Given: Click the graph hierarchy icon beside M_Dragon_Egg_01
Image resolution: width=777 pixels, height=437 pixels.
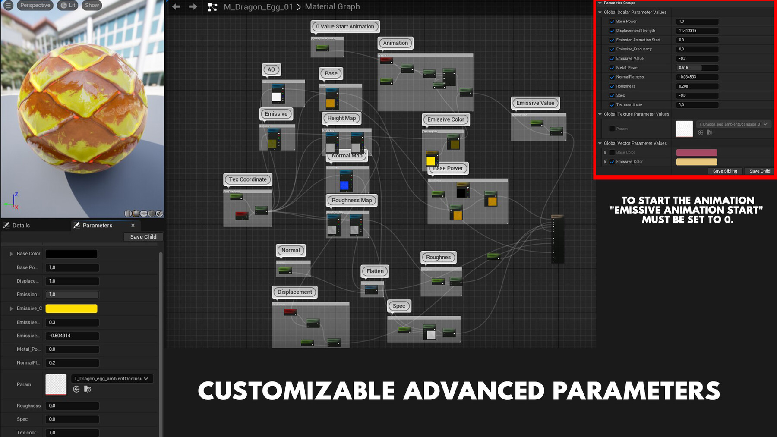Looking at the screenshot, I should [x=211, y=7].
